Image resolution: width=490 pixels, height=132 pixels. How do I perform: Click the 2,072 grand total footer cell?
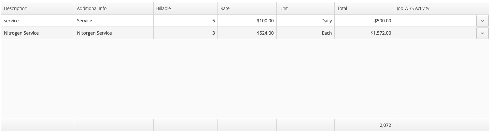pos(364,125)
